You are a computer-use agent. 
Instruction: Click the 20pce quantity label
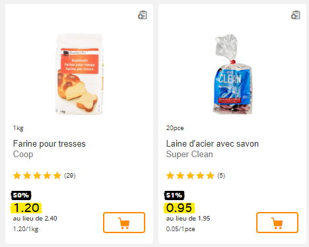point(175,128)
